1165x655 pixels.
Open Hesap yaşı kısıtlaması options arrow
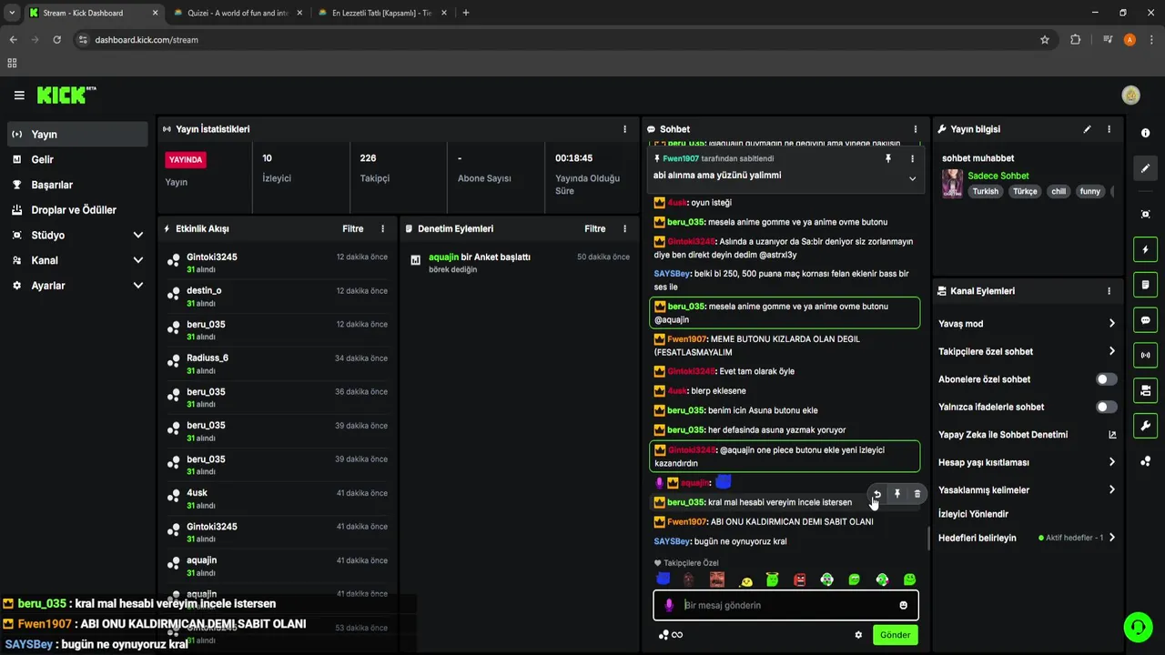1111,462
